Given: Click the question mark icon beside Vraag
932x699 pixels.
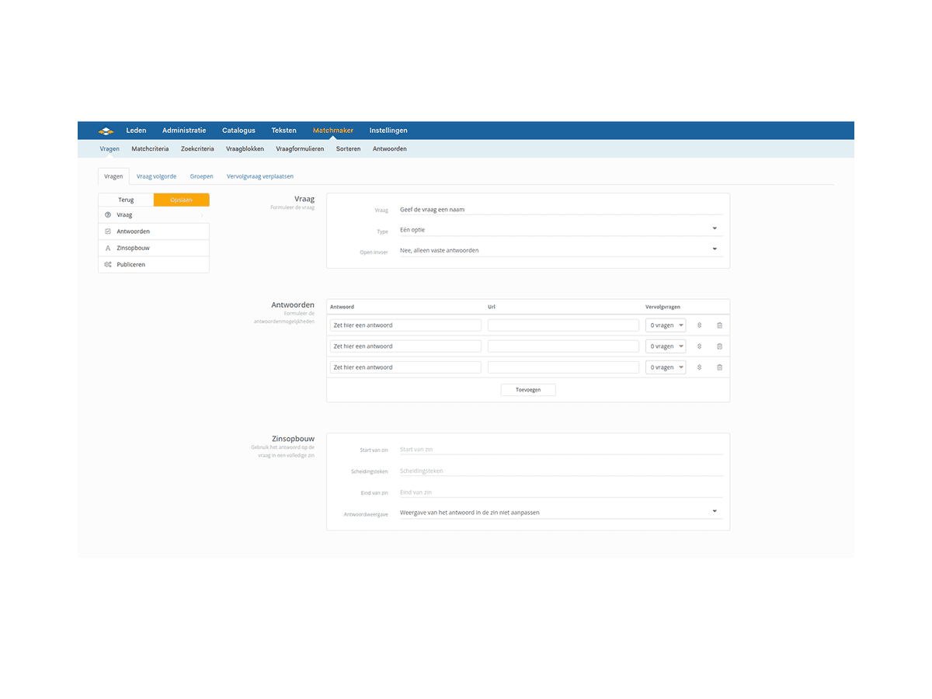Looking at the screenshot, I should click(x=108, y=215).
